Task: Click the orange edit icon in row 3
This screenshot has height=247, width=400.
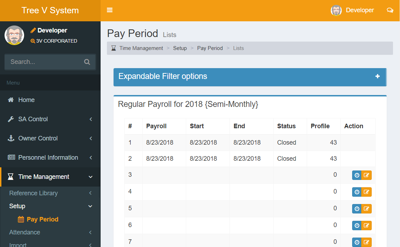Action: tap(366, 175)
